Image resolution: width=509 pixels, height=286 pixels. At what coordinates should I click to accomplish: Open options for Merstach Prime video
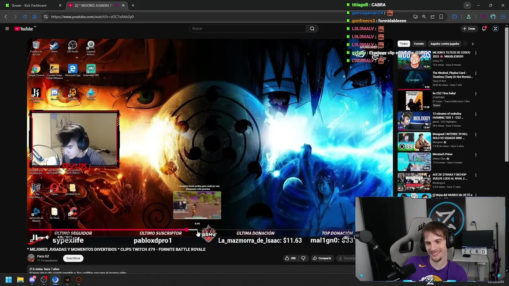pos(476,155)
